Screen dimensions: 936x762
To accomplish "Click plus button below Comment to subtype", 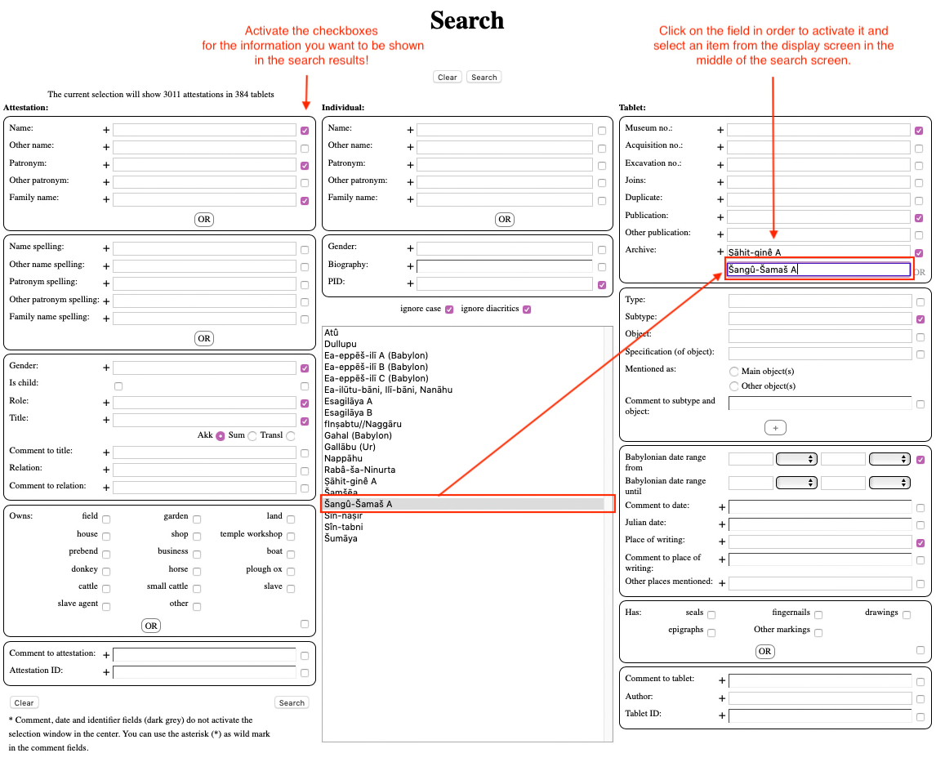I will (775, 428).
